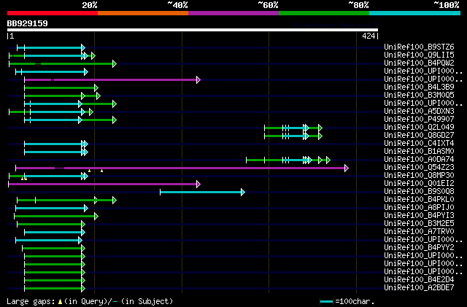The width and height of the screenshot is (467, 307).
Task: Select the UniRef100_Q01EI2 label
Action: (x=419, y=184)
